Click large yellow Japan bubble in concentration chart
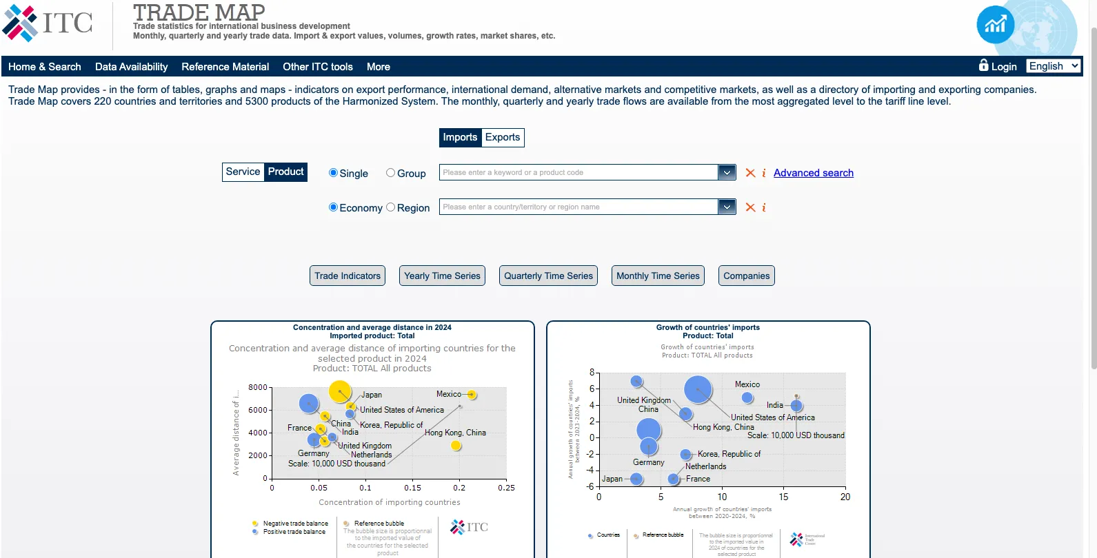This screenshot has height=558, width=1097. (340, 391)
